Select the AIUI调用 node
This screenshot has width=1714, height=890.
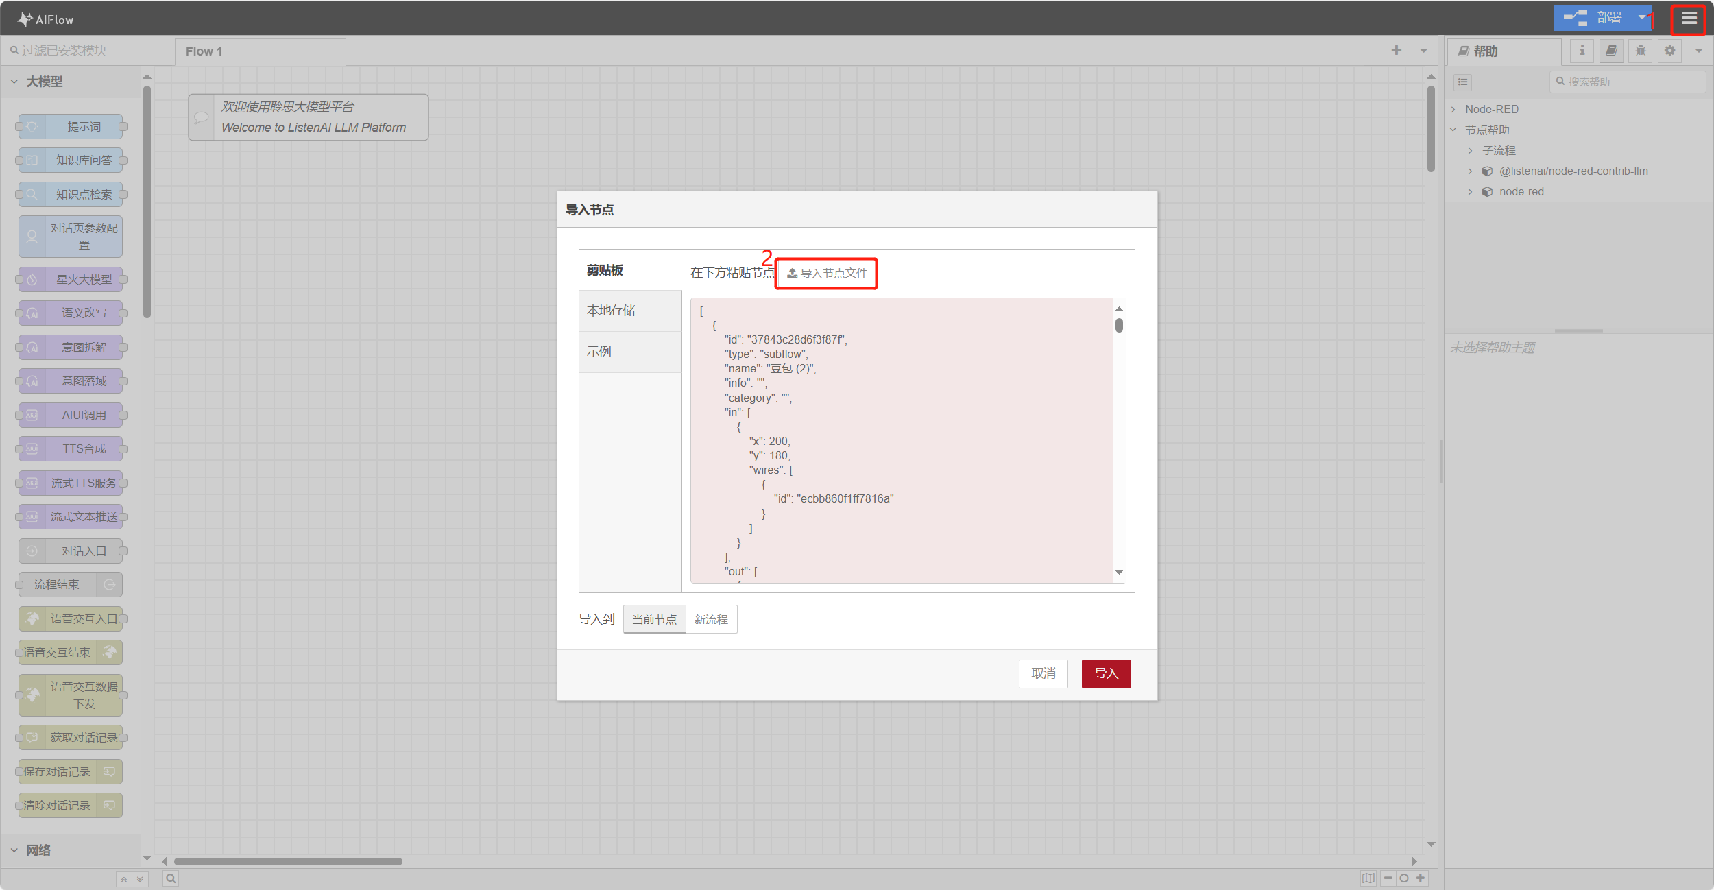click(x=71, y=415)
